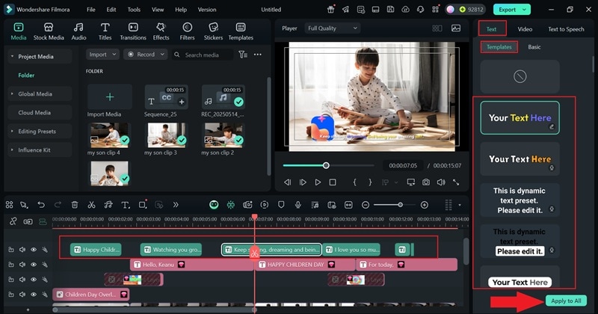Select the Cloud Media entry
598x314 pixels.
coord(34,113)
